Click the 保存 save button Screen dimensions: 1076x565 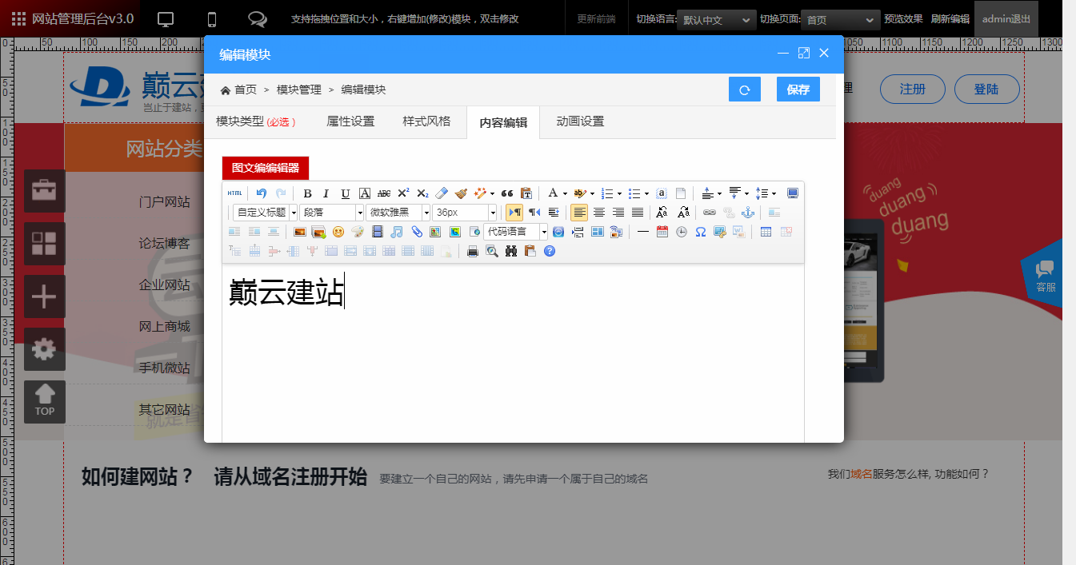tap(798, 89)
